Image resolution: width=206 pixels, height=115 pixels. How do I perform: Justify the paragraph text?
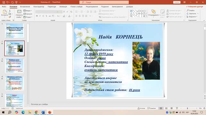pyautogui.click(x=86, y=16)
